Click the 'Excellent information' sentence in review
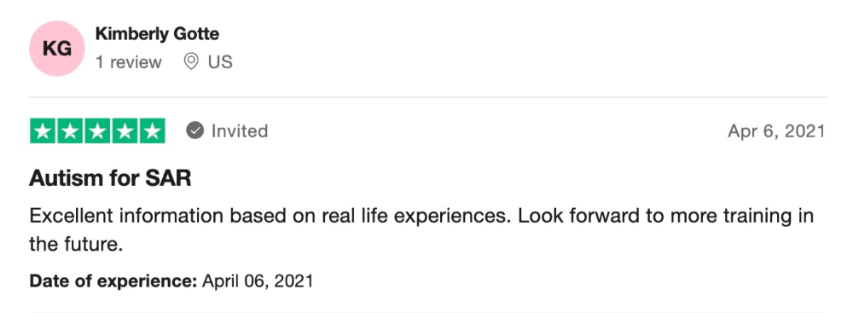This screenshot has height=313, width=853. 270,217
